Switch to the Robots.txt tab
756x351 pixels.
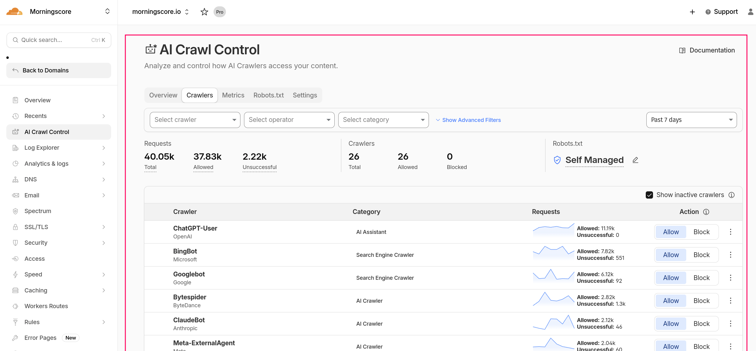point(268,95)
